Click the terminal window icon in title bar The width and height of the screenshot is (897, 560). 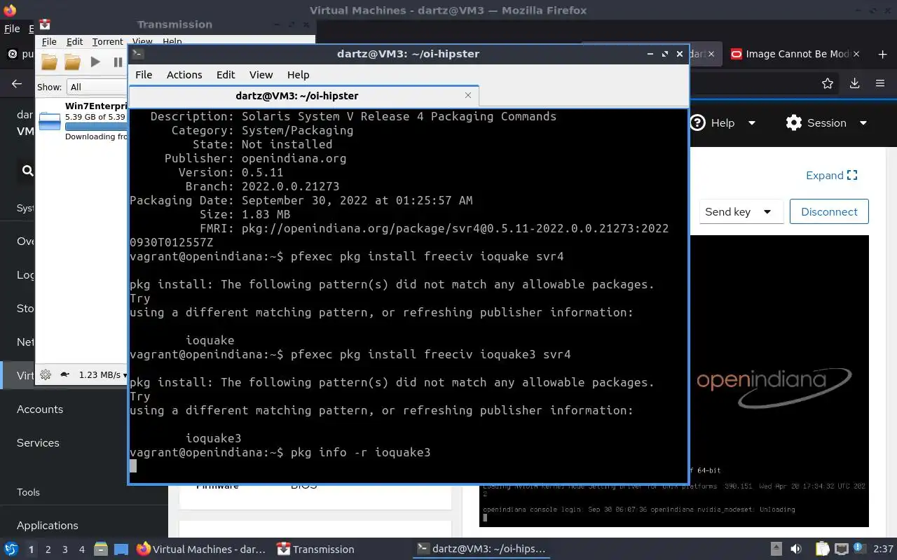click(137, 53)
